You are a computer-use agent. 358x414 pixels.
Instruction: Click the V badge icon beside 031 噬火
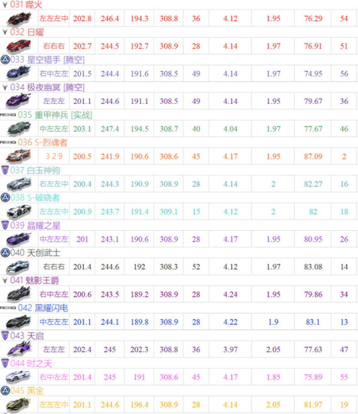point(5,5)
